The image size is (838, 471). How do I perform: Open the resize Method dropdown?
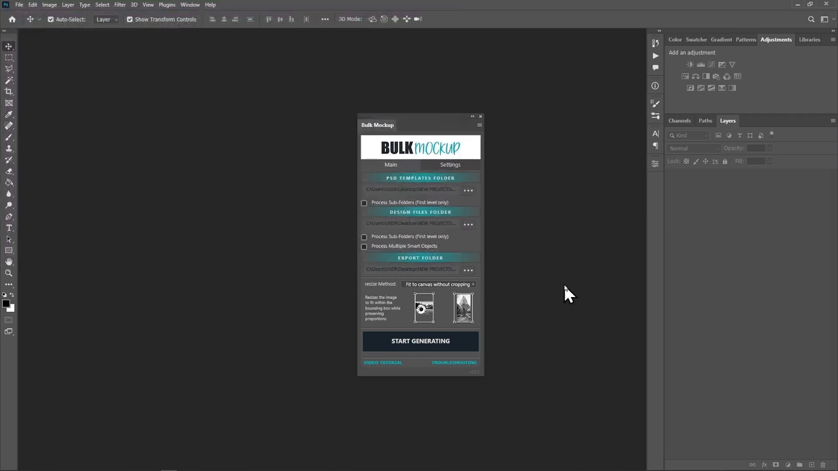[x=439, y=285]
